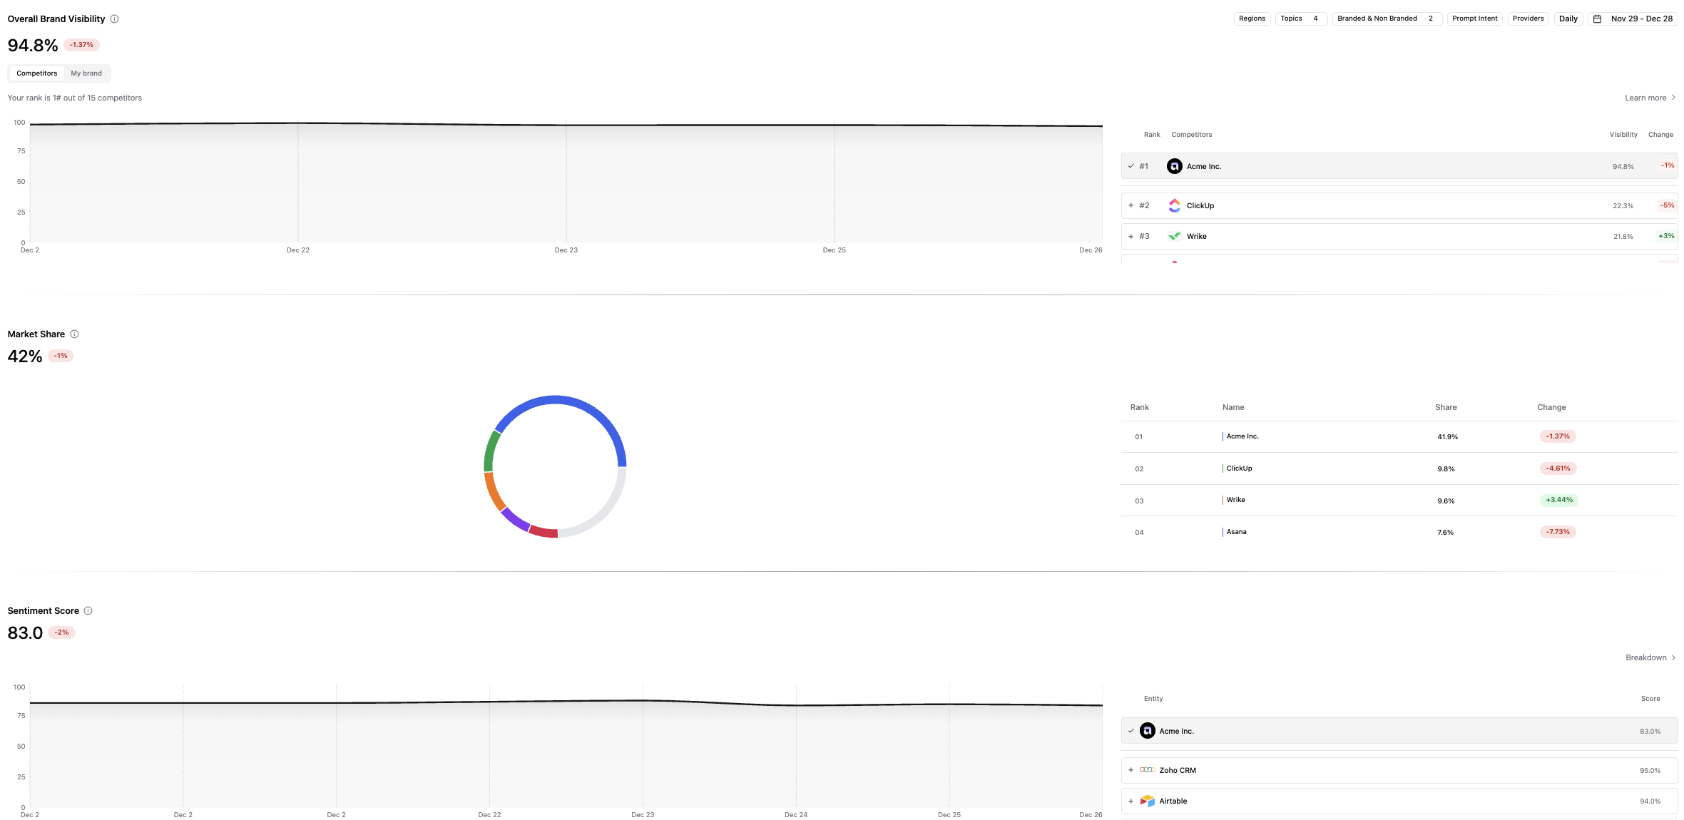Click info icon beside Overall Brand Visibility

point(114,19)
